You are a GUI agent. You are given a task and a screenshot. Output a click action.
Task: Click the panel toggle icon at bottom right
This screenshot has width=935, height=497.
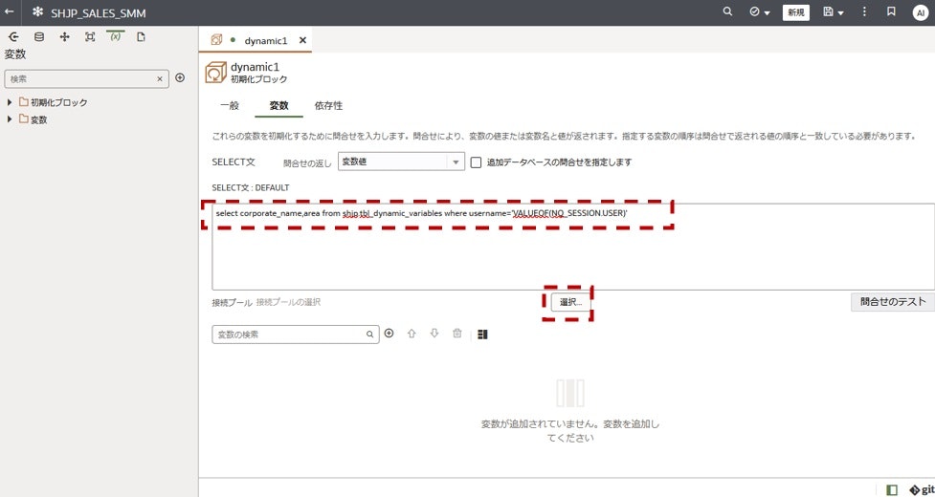(892, 489)
